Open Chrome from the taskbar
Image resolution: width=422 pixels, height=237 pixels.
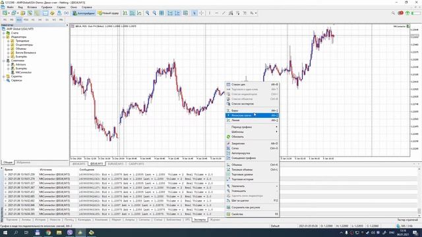[x=48, y=232]
